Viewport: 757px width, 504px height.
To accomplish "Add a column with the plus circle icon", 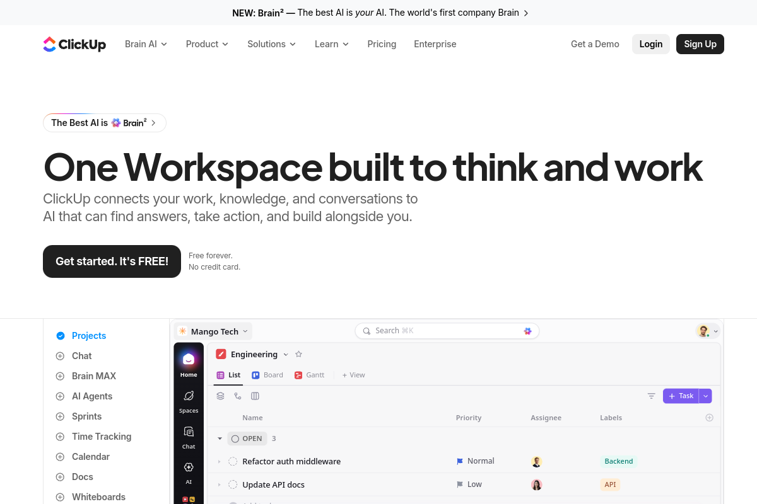I will pyautogui.click(x=709, y=418).
